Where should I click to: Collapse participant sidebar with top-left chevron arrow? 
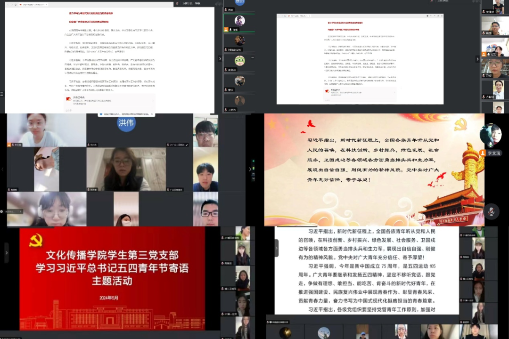tap(220, 59)
